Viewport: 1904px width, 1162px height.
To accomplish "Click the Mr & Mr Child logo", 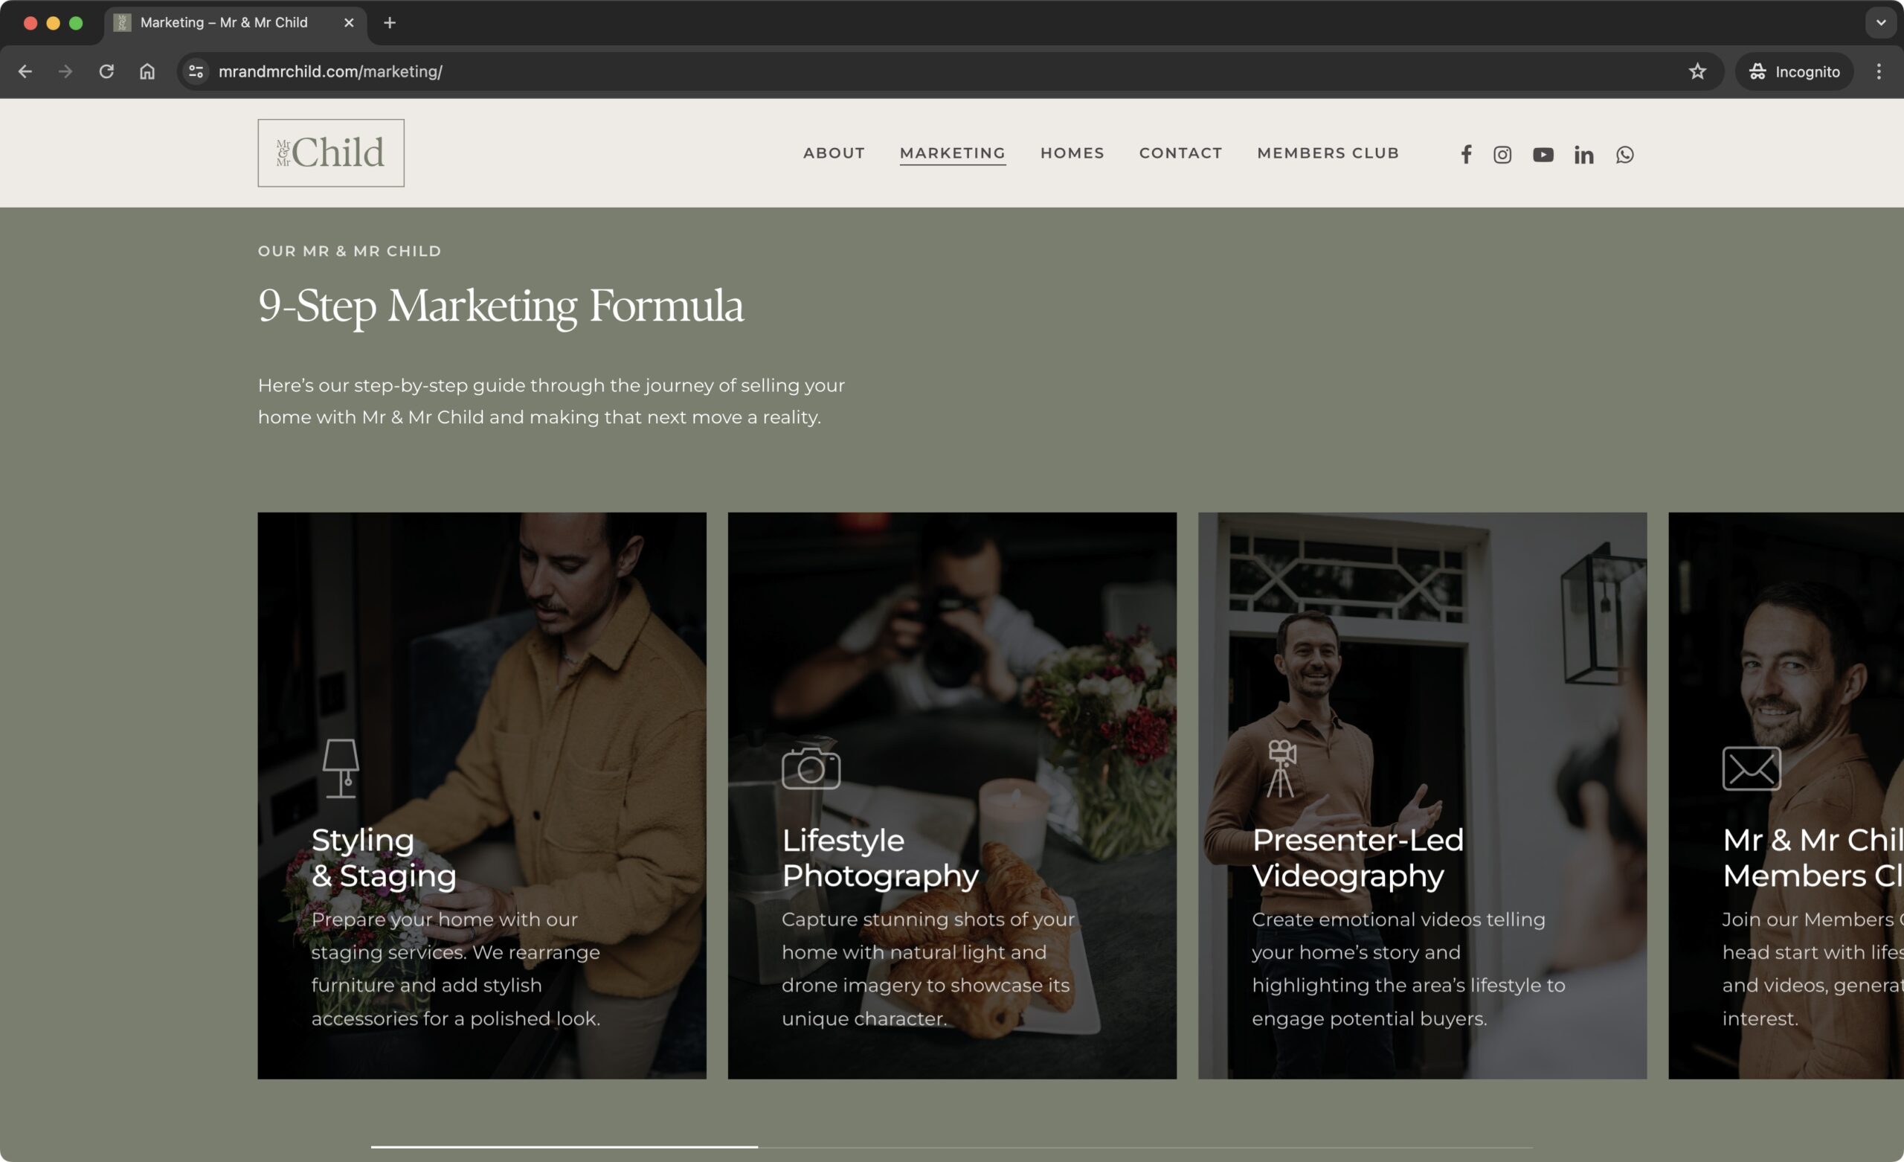I will coord(331,153).
